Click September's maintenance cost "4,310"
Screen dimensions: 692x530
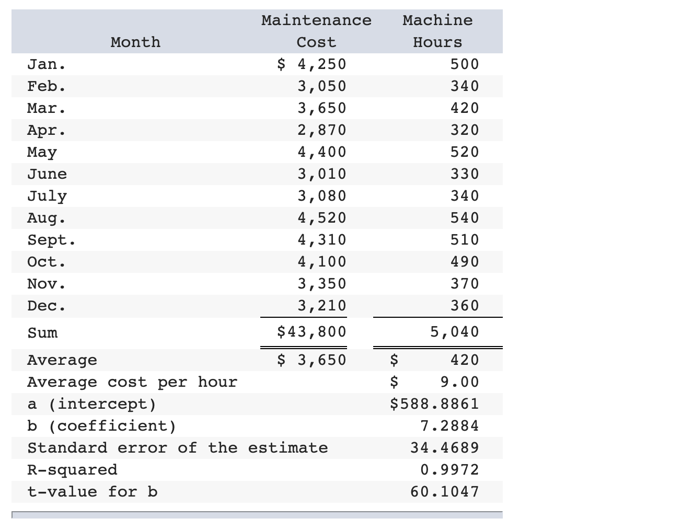(322, 240)
